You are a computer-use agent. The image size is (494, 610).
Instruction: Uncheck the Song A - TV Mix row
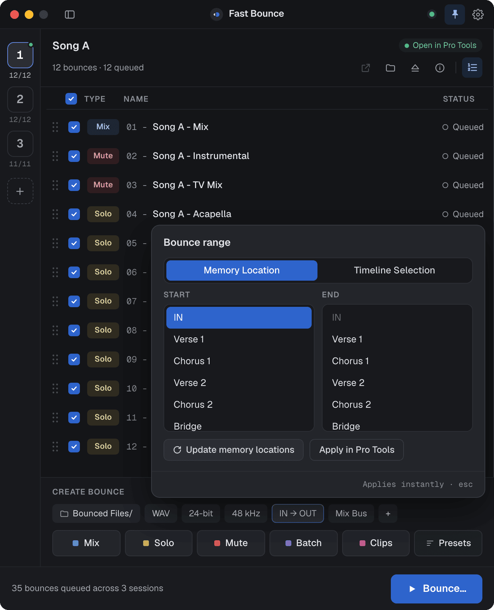[x=74, y=185]
